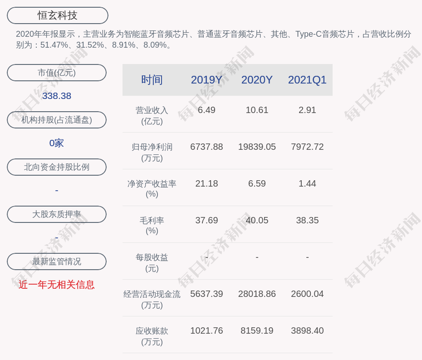Select revenue value 6.49
Screen dimensions: 422x360
click(x=206, y=110)
